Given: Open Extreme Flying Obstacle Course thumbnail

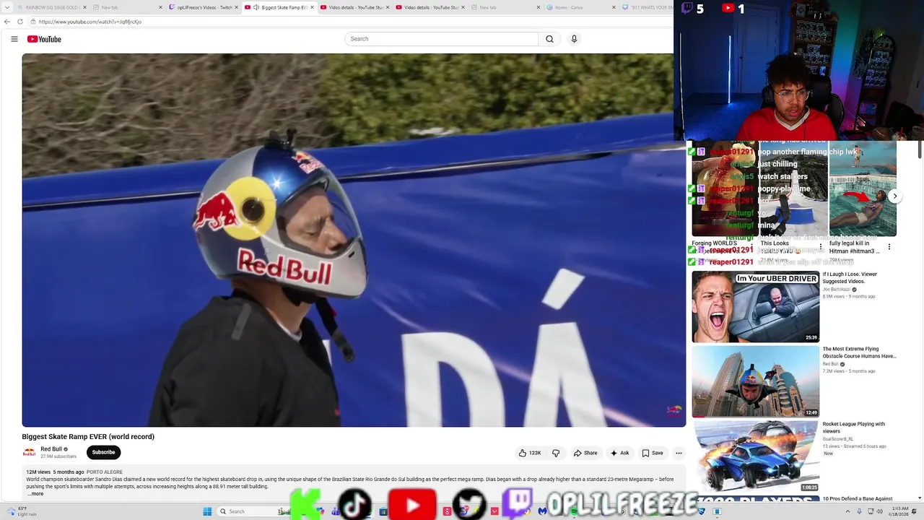Looking at the screenshot, I should point(756,381).
